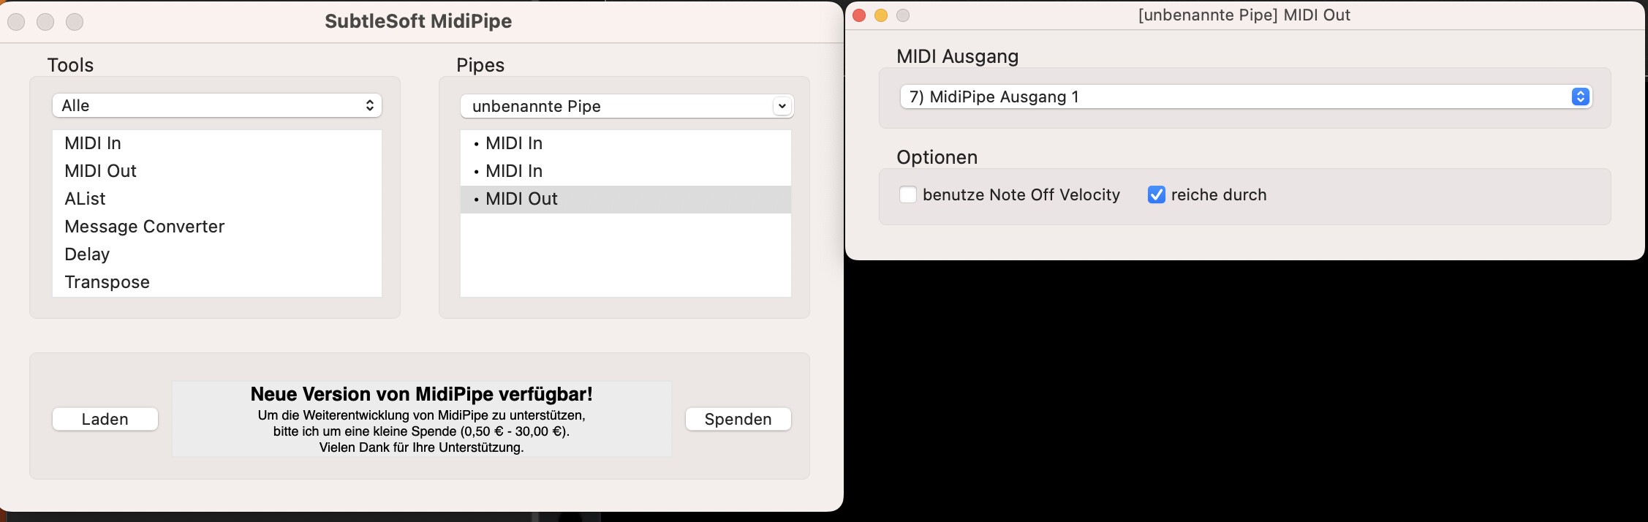This screenshot has height=522, width=1648.
Task: Select MIDI Out in the Tools list
Action: 217,171
